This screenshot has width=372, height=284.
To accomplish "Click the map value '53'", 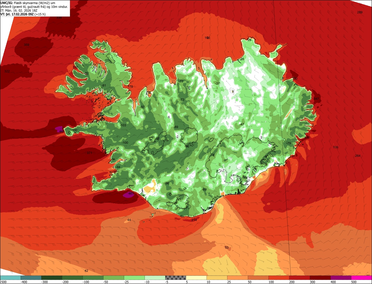I will coord(227,247).
